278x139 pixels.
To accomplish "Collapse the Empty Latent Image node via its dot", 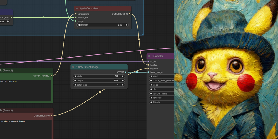I will [73, 67].
